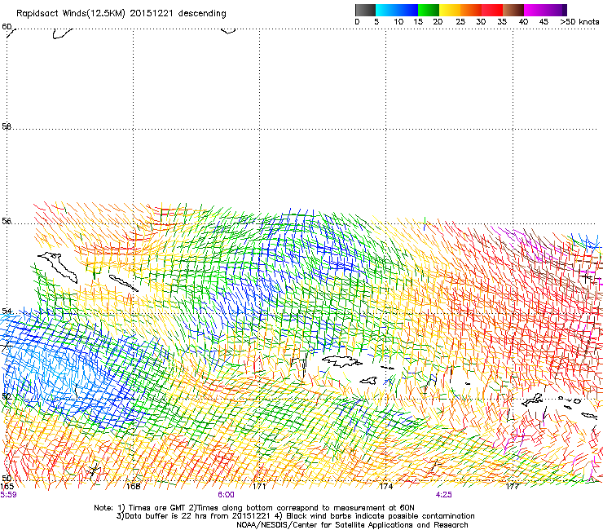Click the yellow 20-25 knots legend swatch
The width and height of the screenshot is (603, 530).
click(450, 10)
